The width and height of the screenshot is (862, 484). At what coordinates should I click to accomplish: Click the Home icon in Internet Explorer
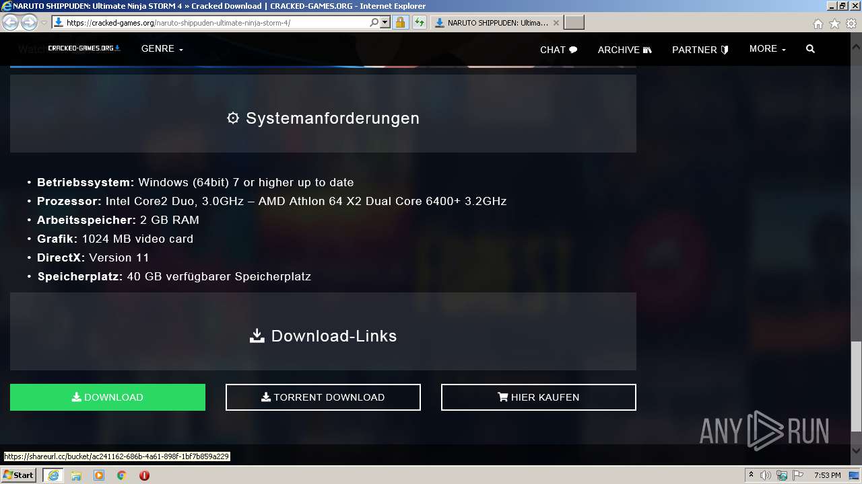tap(818, 24)
